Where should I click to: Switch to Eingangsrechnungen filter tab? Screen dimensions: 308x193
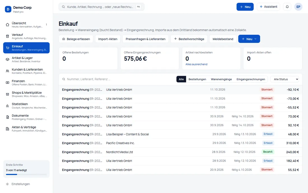(x=251, y=79)
